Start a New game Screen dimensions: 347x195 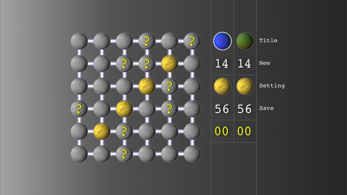click(x=265, y=63)
